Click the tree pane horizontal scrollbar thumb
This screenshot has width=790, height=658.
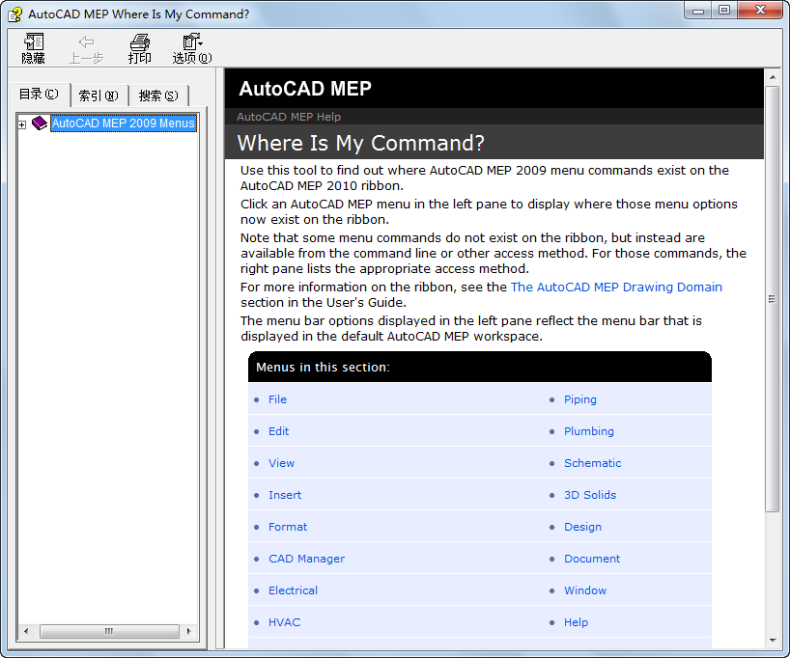tap(109, 631)
